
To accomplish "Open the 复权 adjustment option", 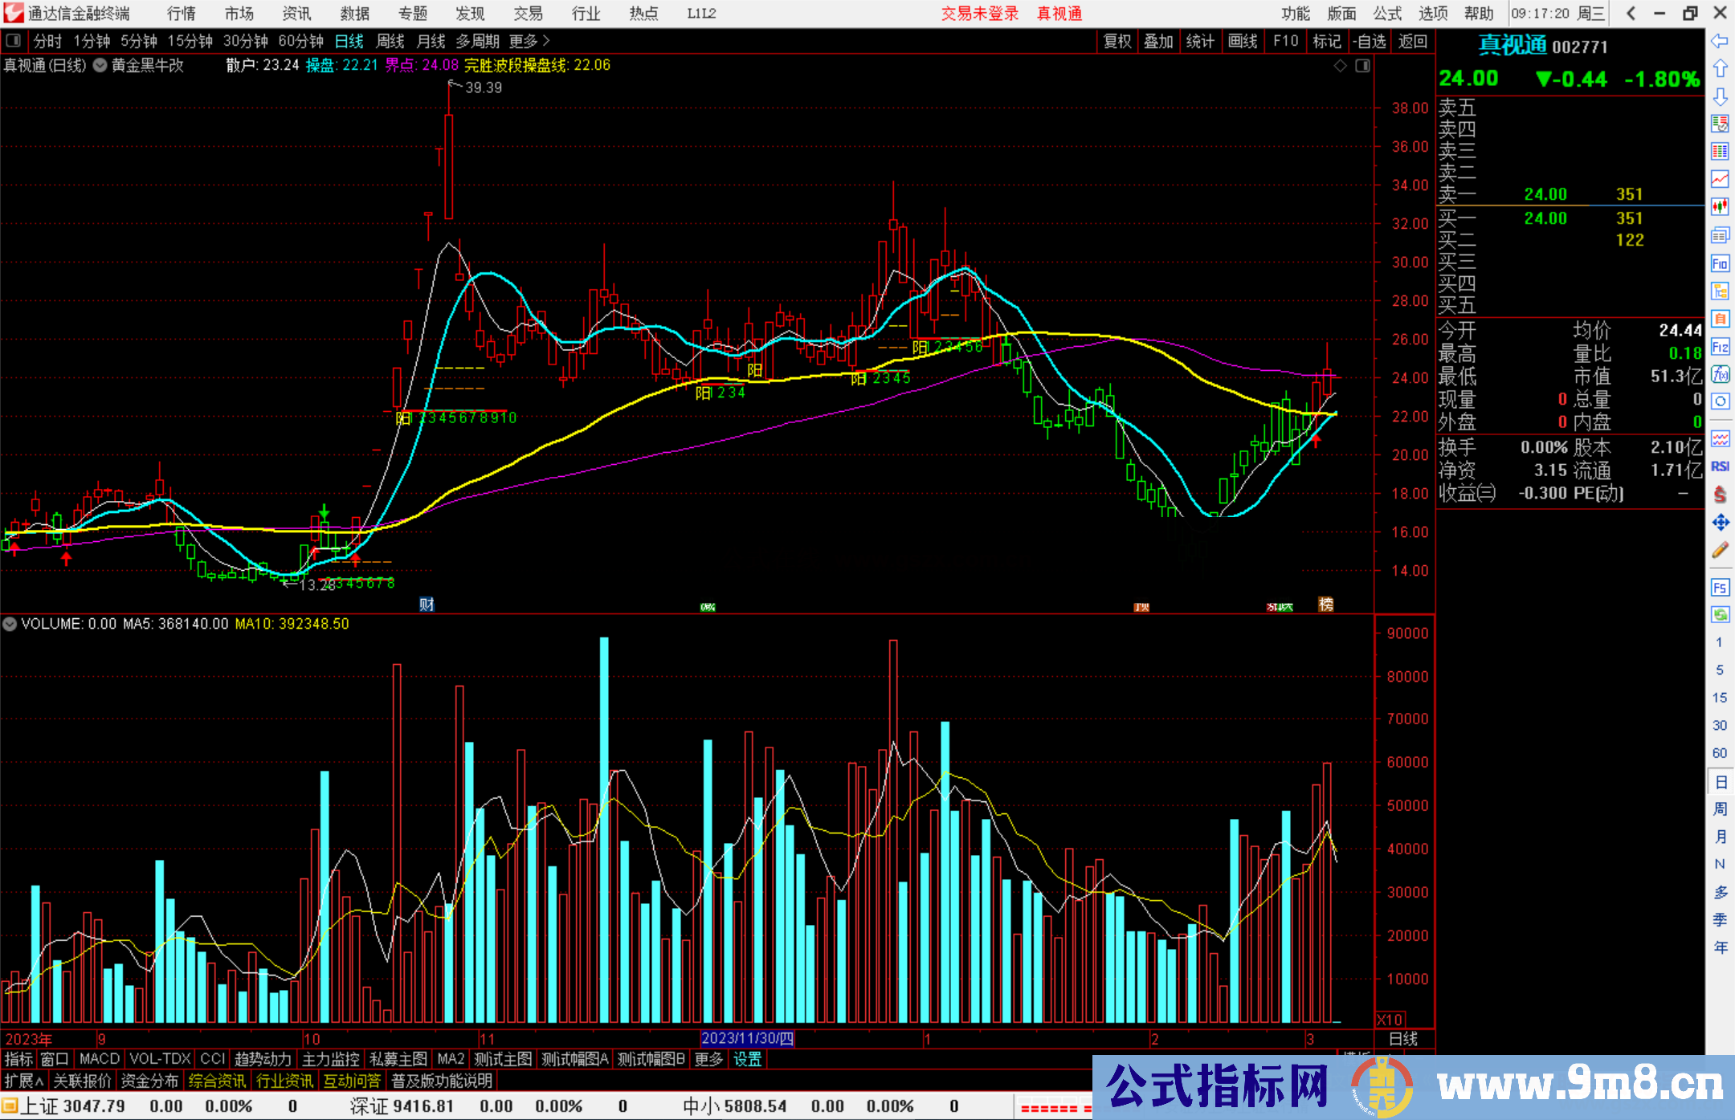I will (x=1117, y=41).
